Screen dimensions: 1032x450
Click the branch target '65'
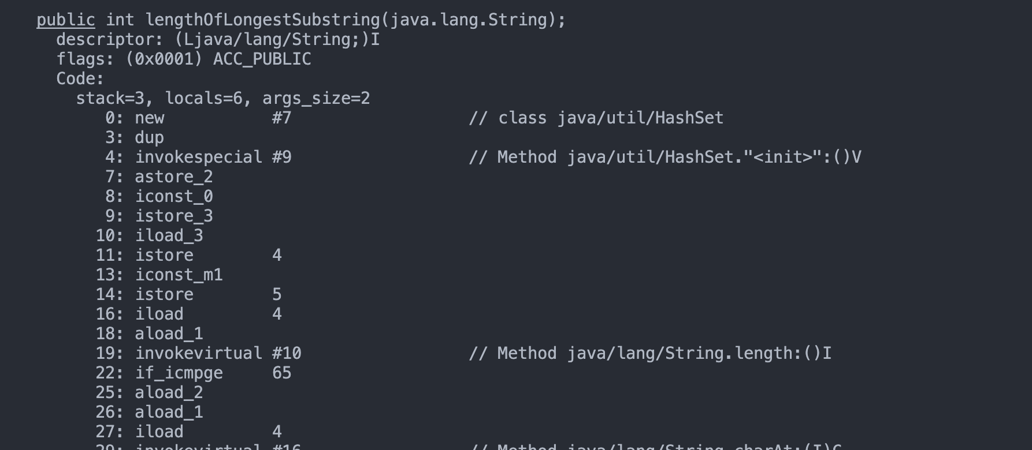click(281, 373)
